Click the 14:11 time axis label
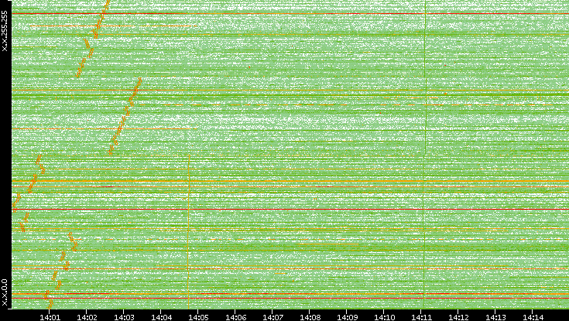Screen dimensions: 569x321 click(421, 318)
